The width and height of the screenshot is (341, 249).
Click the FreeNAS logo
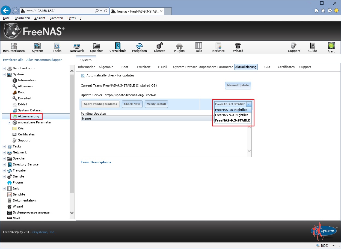[34, 31]
